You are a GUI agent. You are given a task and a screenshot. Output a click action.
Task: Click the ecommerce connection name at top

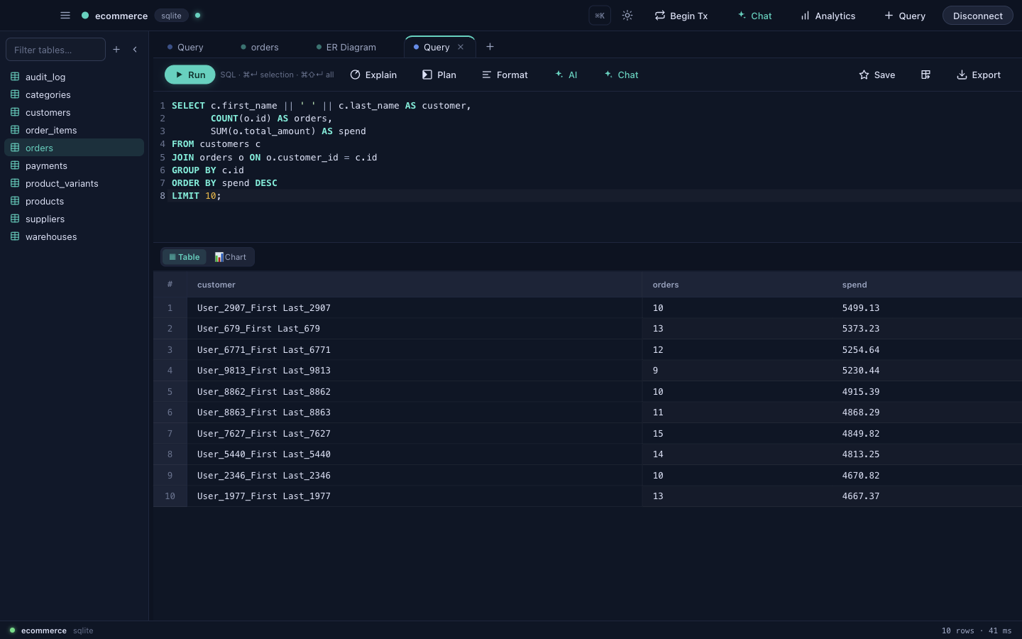(x=121, y=16)
